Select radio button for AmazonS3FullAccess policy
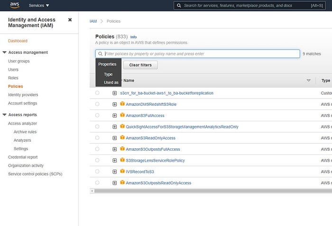The height and width of the screenshot is (226, 332). [97, 115]
